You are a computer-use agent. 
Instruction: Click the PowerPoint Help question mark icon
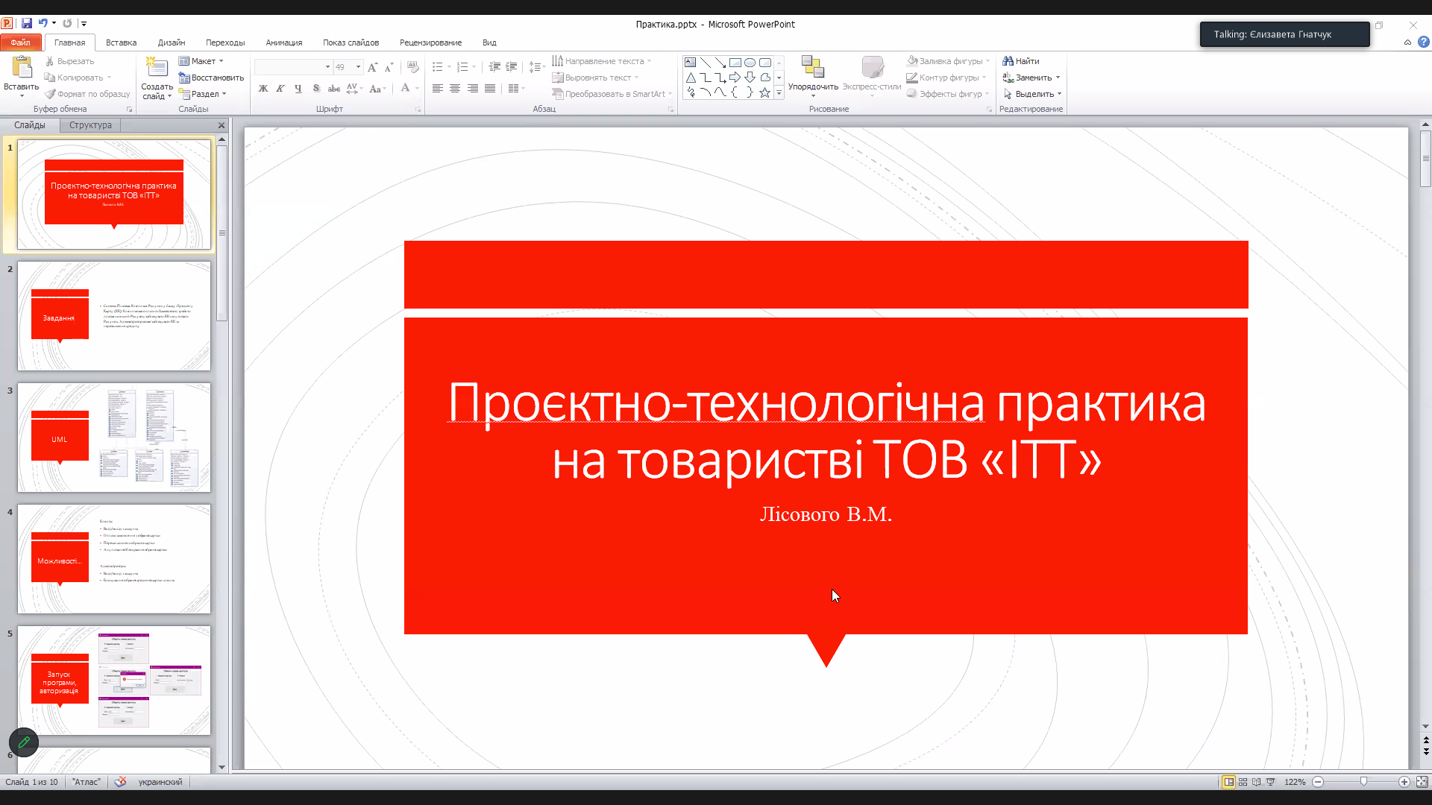(1423, 42)
